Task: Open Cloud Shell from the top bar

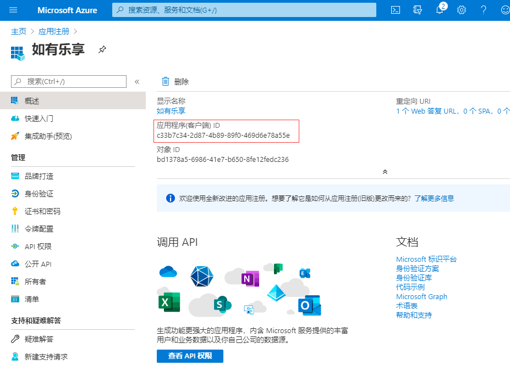Action: click(396, 10)
